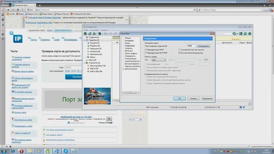
Task: Open the Windows Start button
Action: point(3,151)
